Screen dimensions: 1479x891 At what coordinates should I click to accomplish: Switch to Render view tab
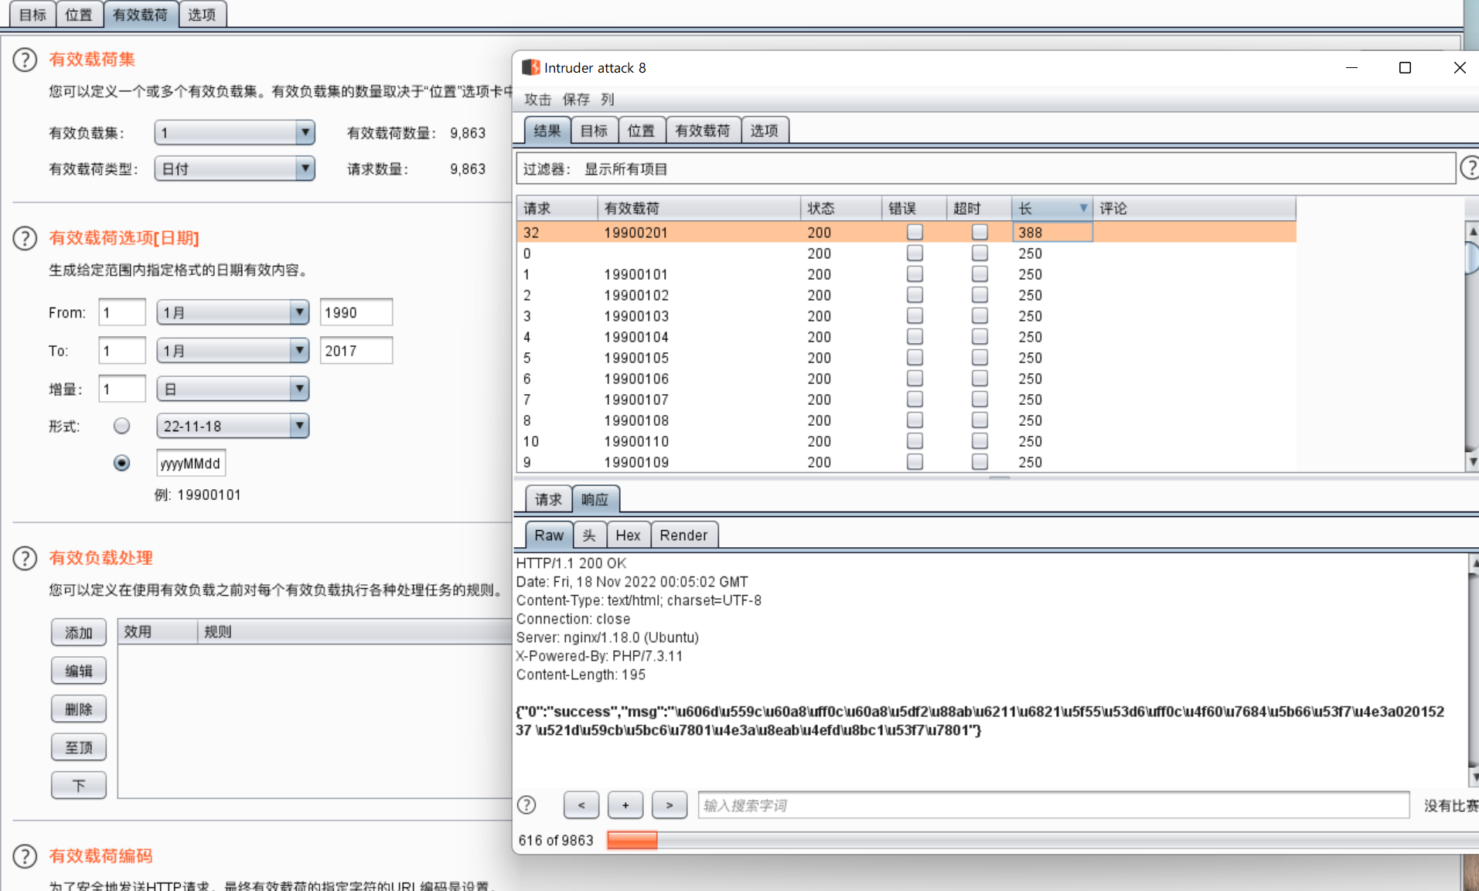[x=684, y=535]
